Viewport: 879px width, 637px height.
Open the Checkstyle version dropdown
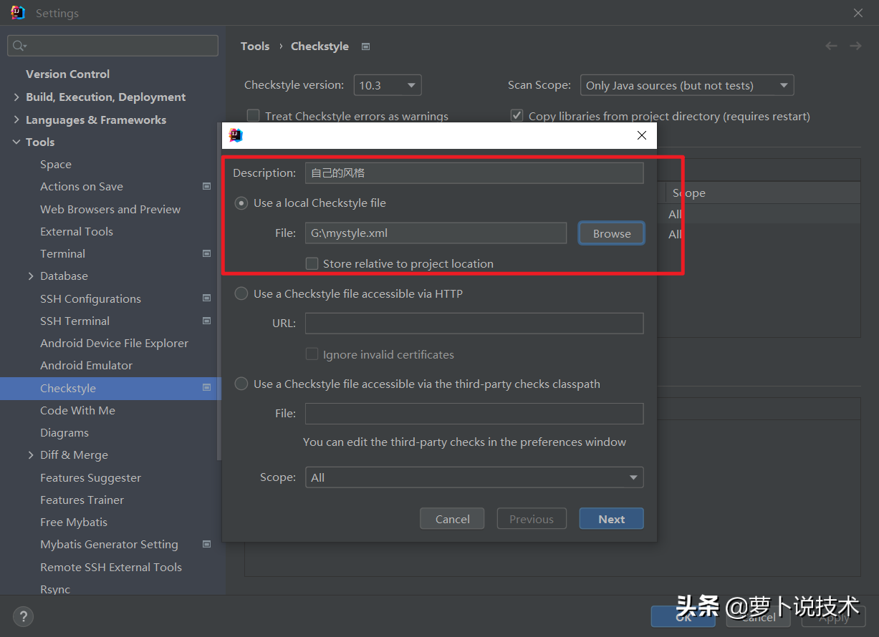(x=388, y=85)
